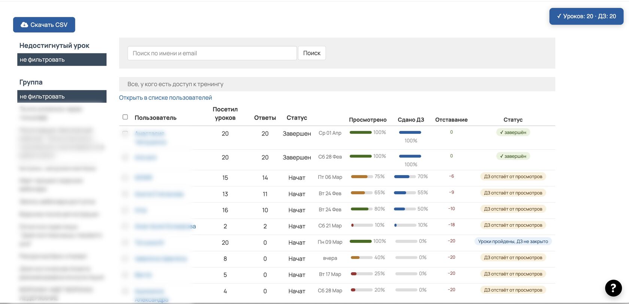Click the round help question mark icon
The image size is (629, 304).
(613, 288)
